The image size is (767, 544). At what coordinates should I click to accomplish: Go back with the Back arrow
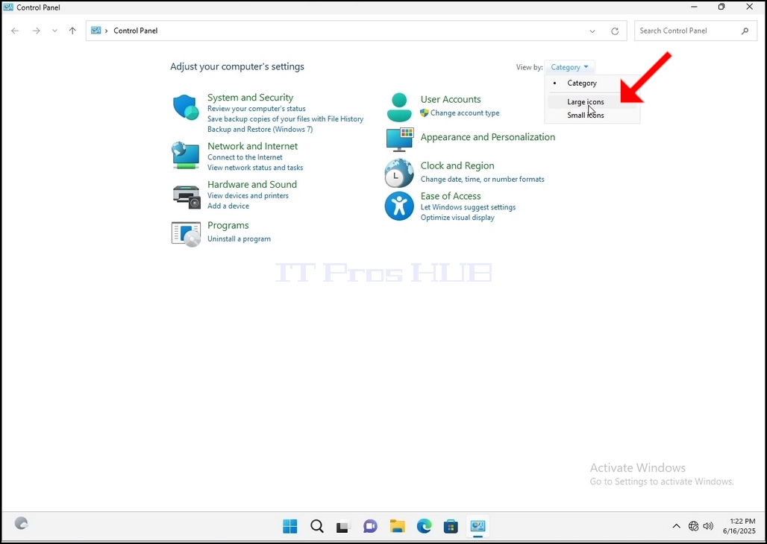(x=15, y=31)
